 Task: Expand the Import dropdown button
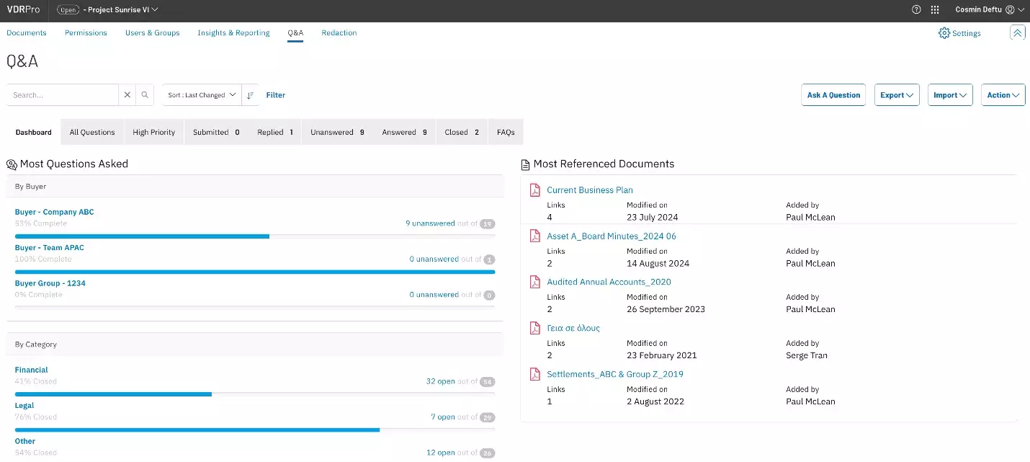pos(949,95)
